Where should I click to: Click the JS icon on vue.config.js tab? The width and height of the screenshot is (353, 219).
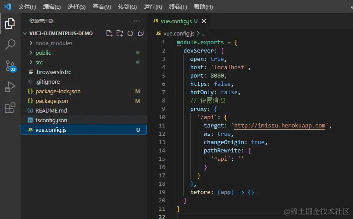point(156,21)
